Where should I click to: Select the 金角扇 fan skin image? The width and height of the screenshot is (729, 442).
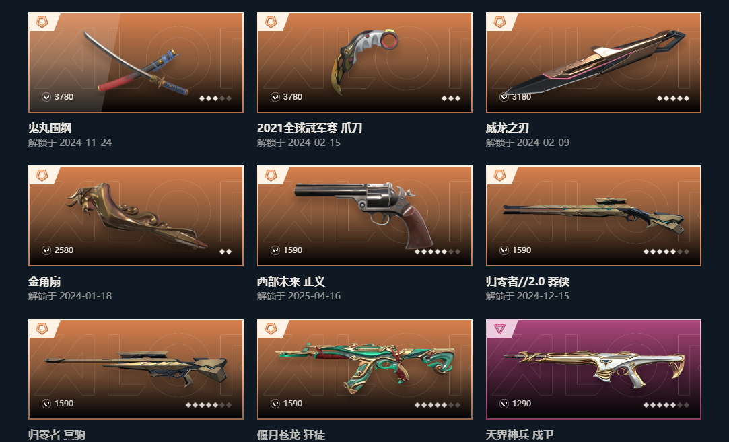click(x=137, y=216)
